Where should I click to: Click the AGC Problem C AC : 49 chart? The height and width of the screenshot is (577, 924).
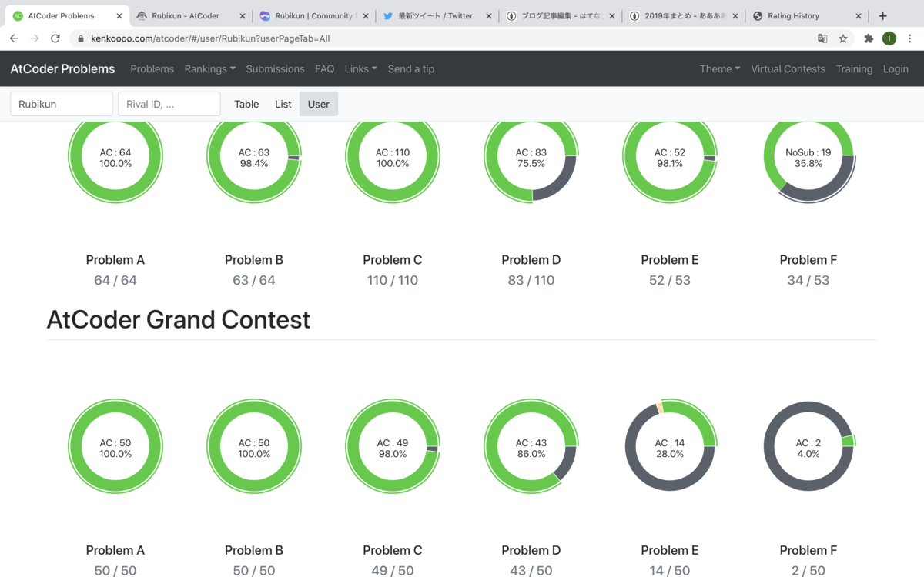pyautogui.click(x=393, y=447)
